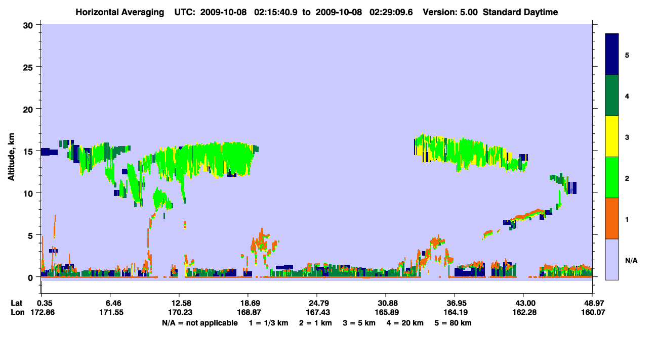Click the lavender N/A colorbar segment
Image resolution: width=658 pixels, height=337 pixels.
(612, 259)
